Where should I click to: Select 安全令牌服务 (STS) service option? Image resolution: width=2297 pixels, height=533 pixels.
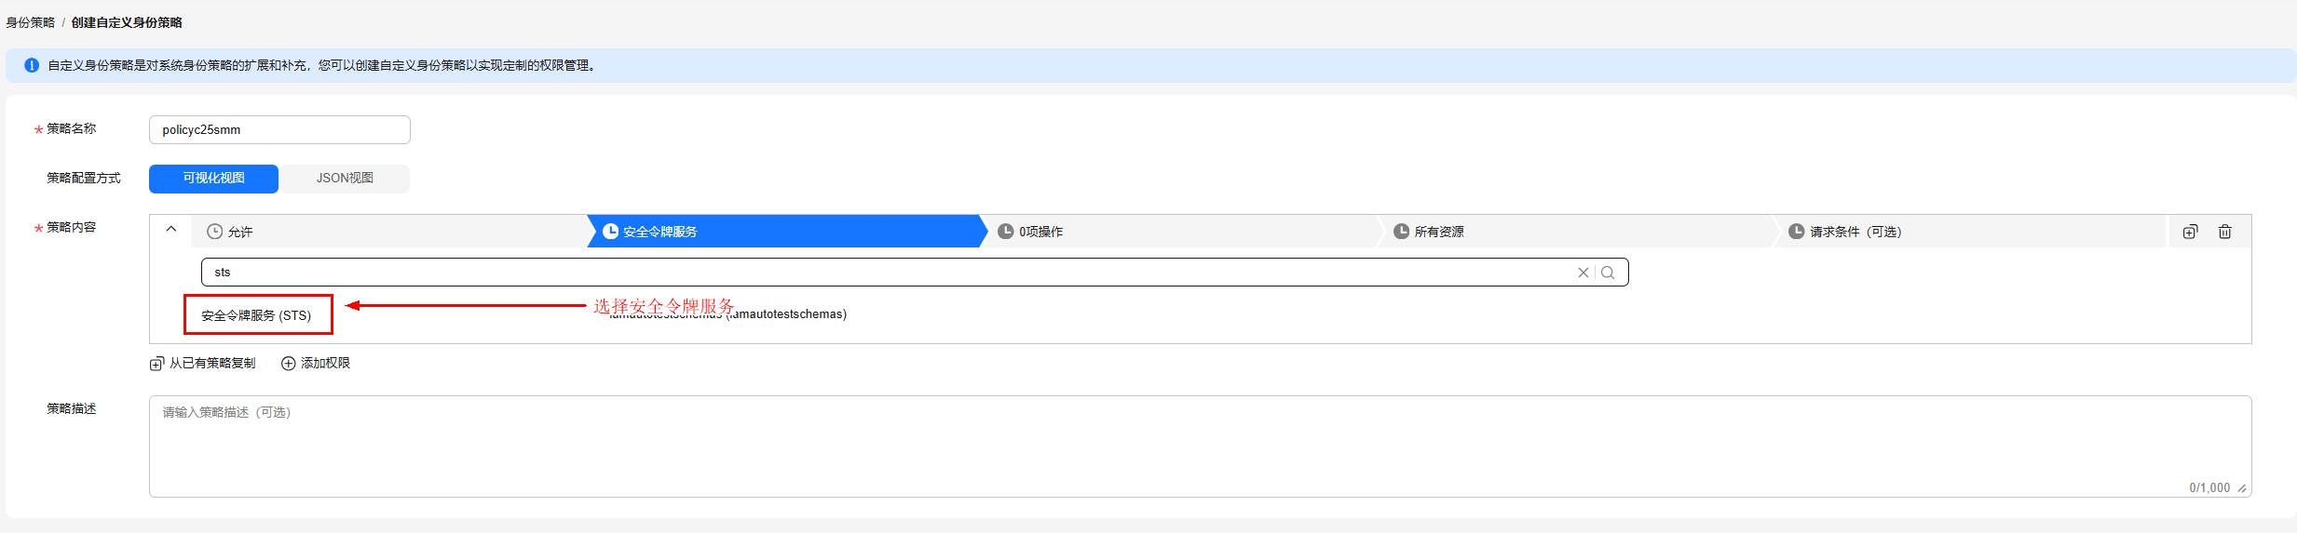point(257,315)
